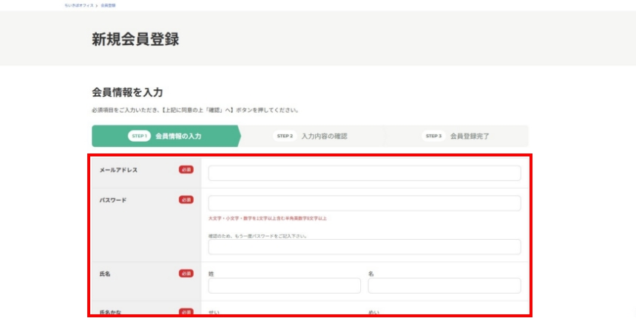Click the 新規会員登録 page heading
The width and height of the screenshot is (636, 318).
tap(135, 40)
